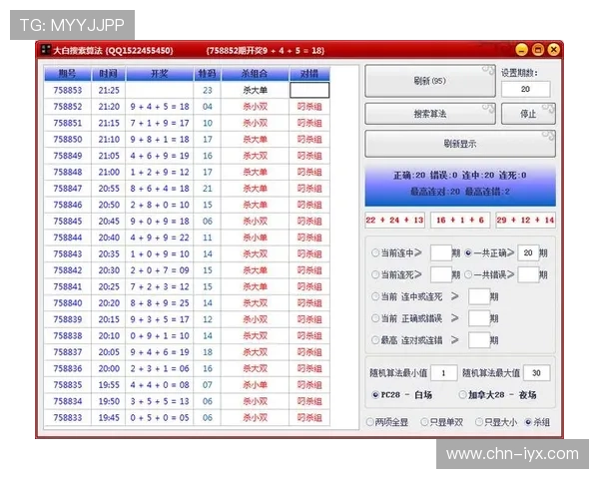Select the 一共错误> radio button
599x479 pixels.
point(468,274)
